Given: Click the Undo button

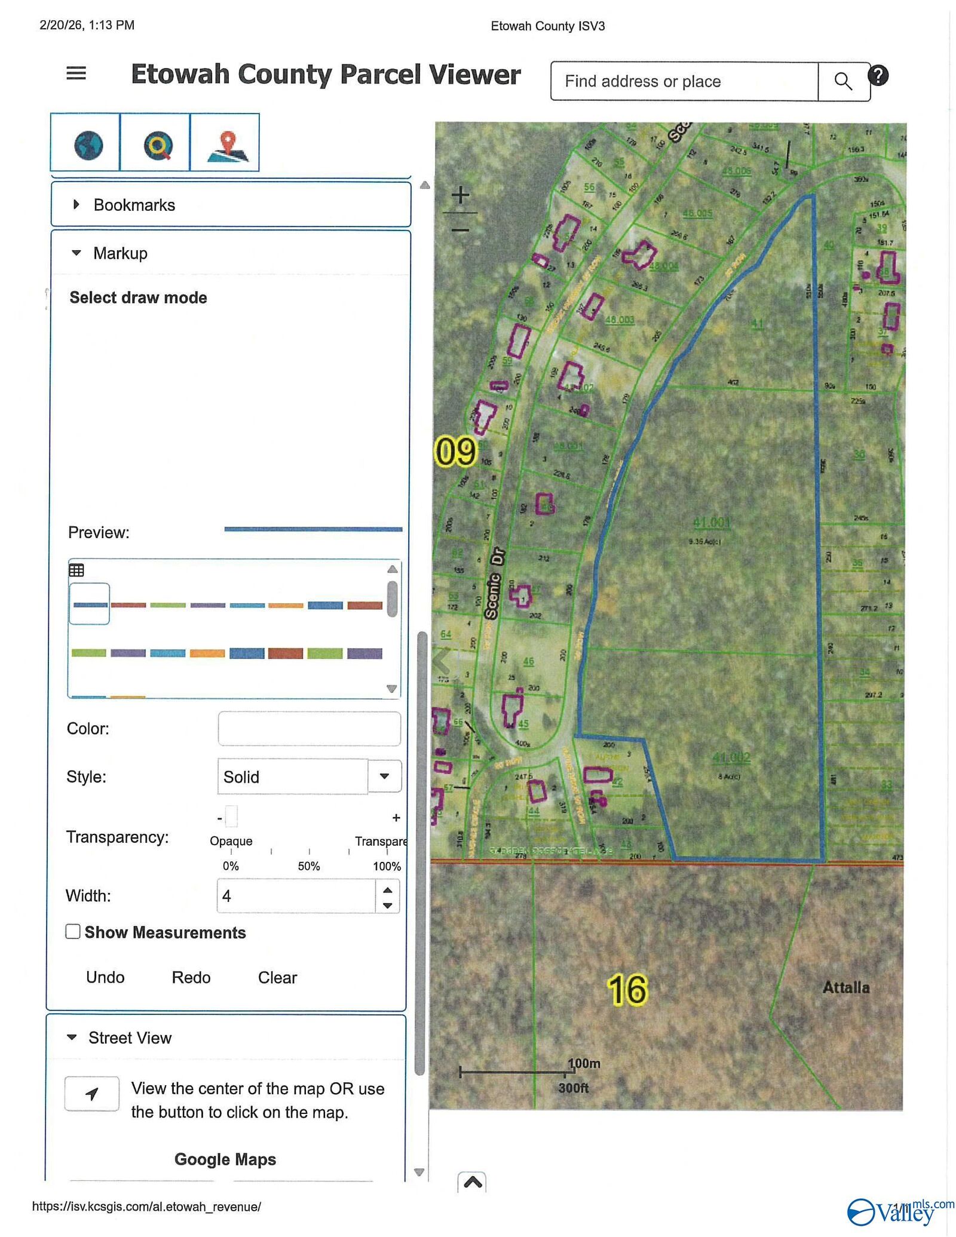Looking at the screenshot, I should [x=105, y=977].
